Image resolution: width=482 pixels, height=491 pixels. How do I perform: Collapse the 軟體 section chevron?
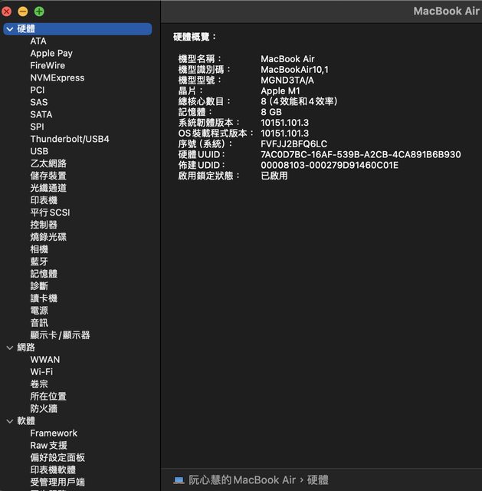coord(9,421)
